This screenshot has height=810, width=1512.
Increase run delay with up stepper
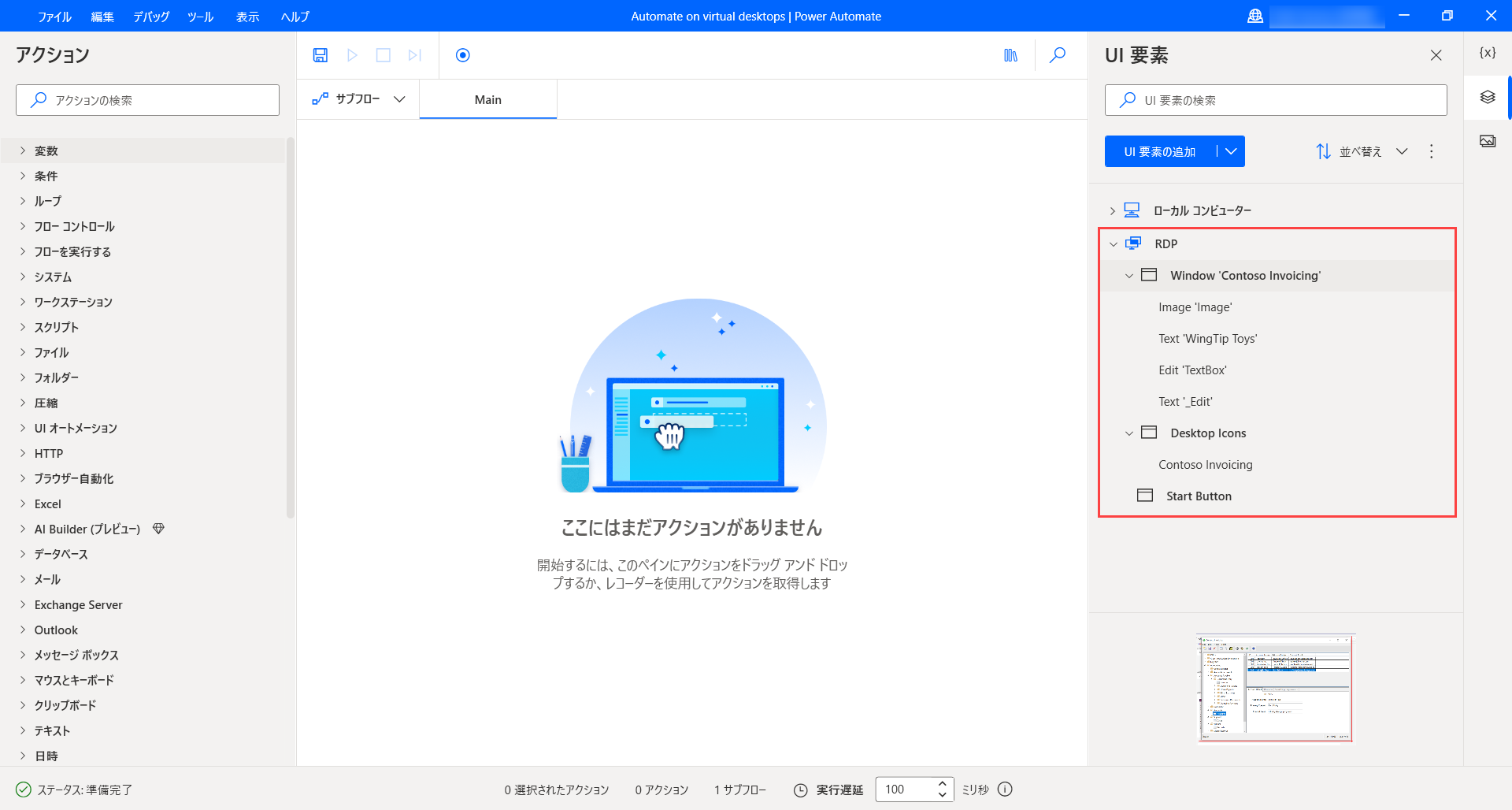point(943,783)
